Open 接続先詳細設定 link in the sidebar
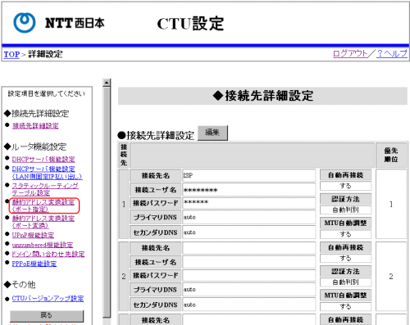The image size is (410, 325). coord(35,126)
